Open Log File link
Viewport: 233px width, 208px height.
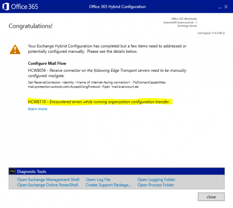point(98,180)
